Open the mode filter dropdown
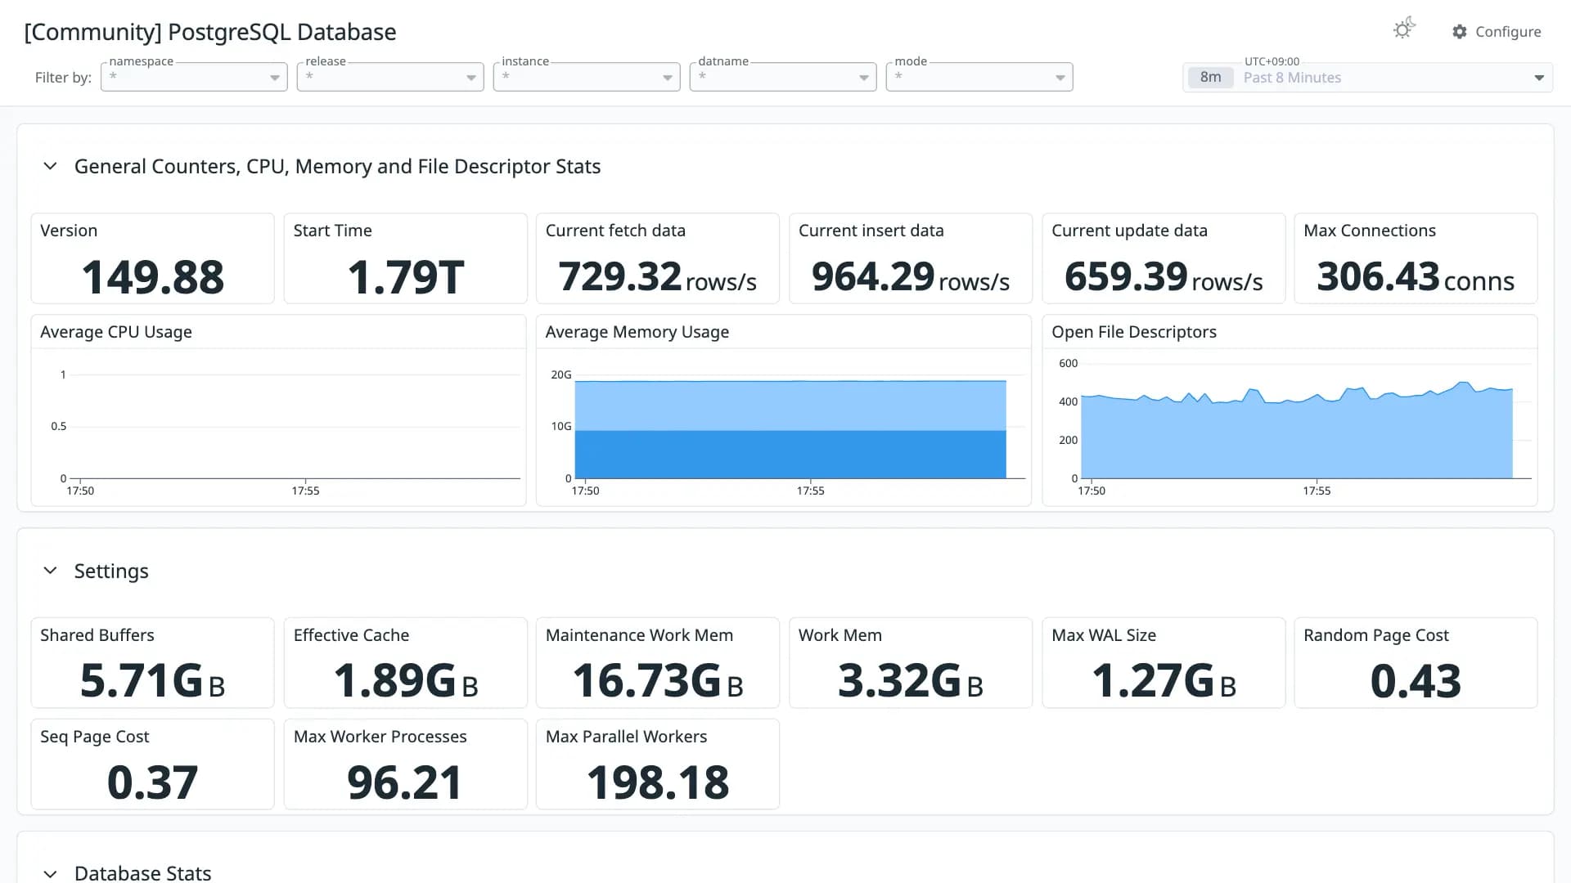Viewport: 1571px width, 883px height. [979, 77]
